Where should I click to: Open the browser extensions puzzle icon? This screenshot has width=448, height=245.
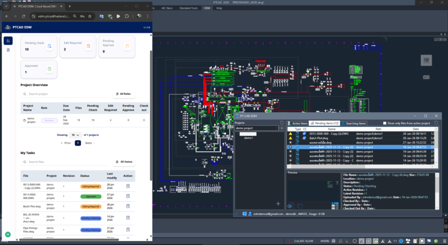[126, 16]
